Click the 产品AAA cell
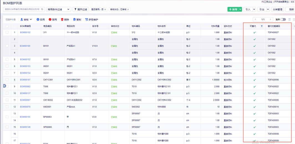The width and height of the screenshot is (295, 144). tap(71, 107)
